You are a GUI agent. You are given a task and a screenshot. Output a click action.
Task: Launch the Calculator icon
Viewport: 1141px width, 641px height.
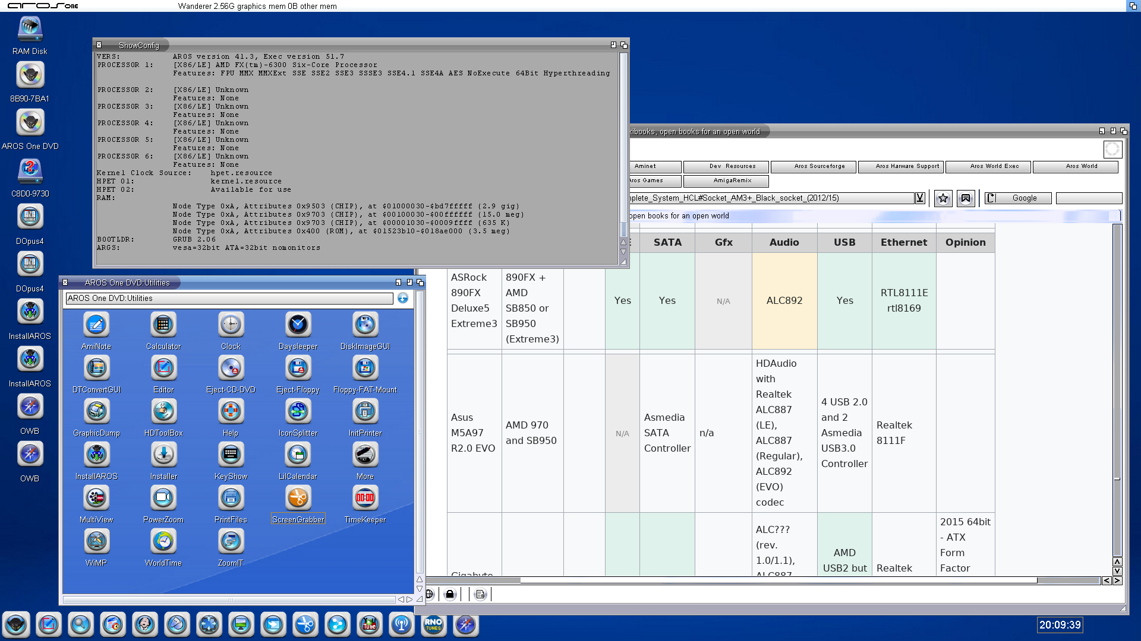163,325
